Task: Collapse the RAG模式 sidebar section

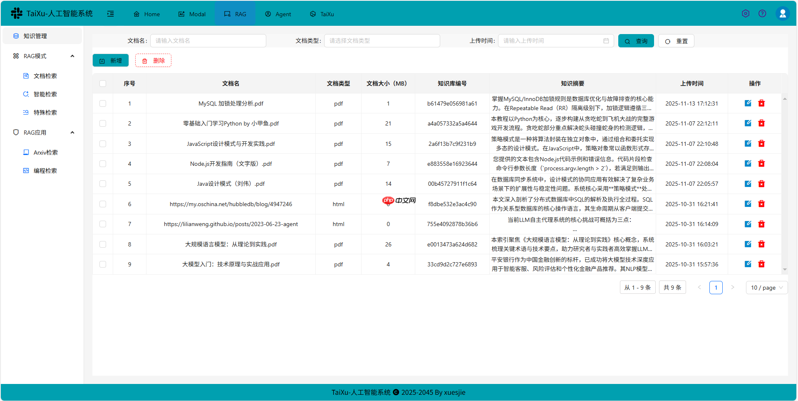Action: point(72,56)
